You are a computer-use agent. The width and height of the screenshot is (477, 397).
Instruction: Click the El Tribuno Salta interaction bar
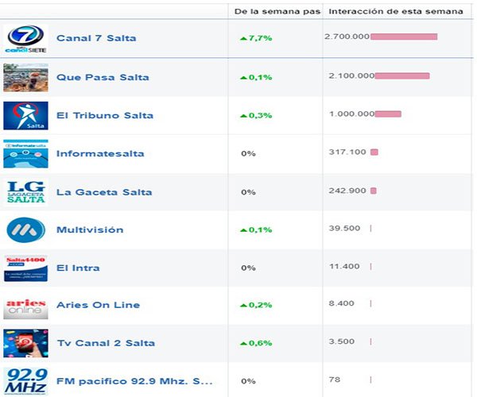(387, 114)
